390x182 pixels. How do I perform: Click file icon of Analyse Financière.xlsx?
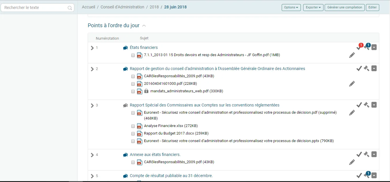pos(139,126)
